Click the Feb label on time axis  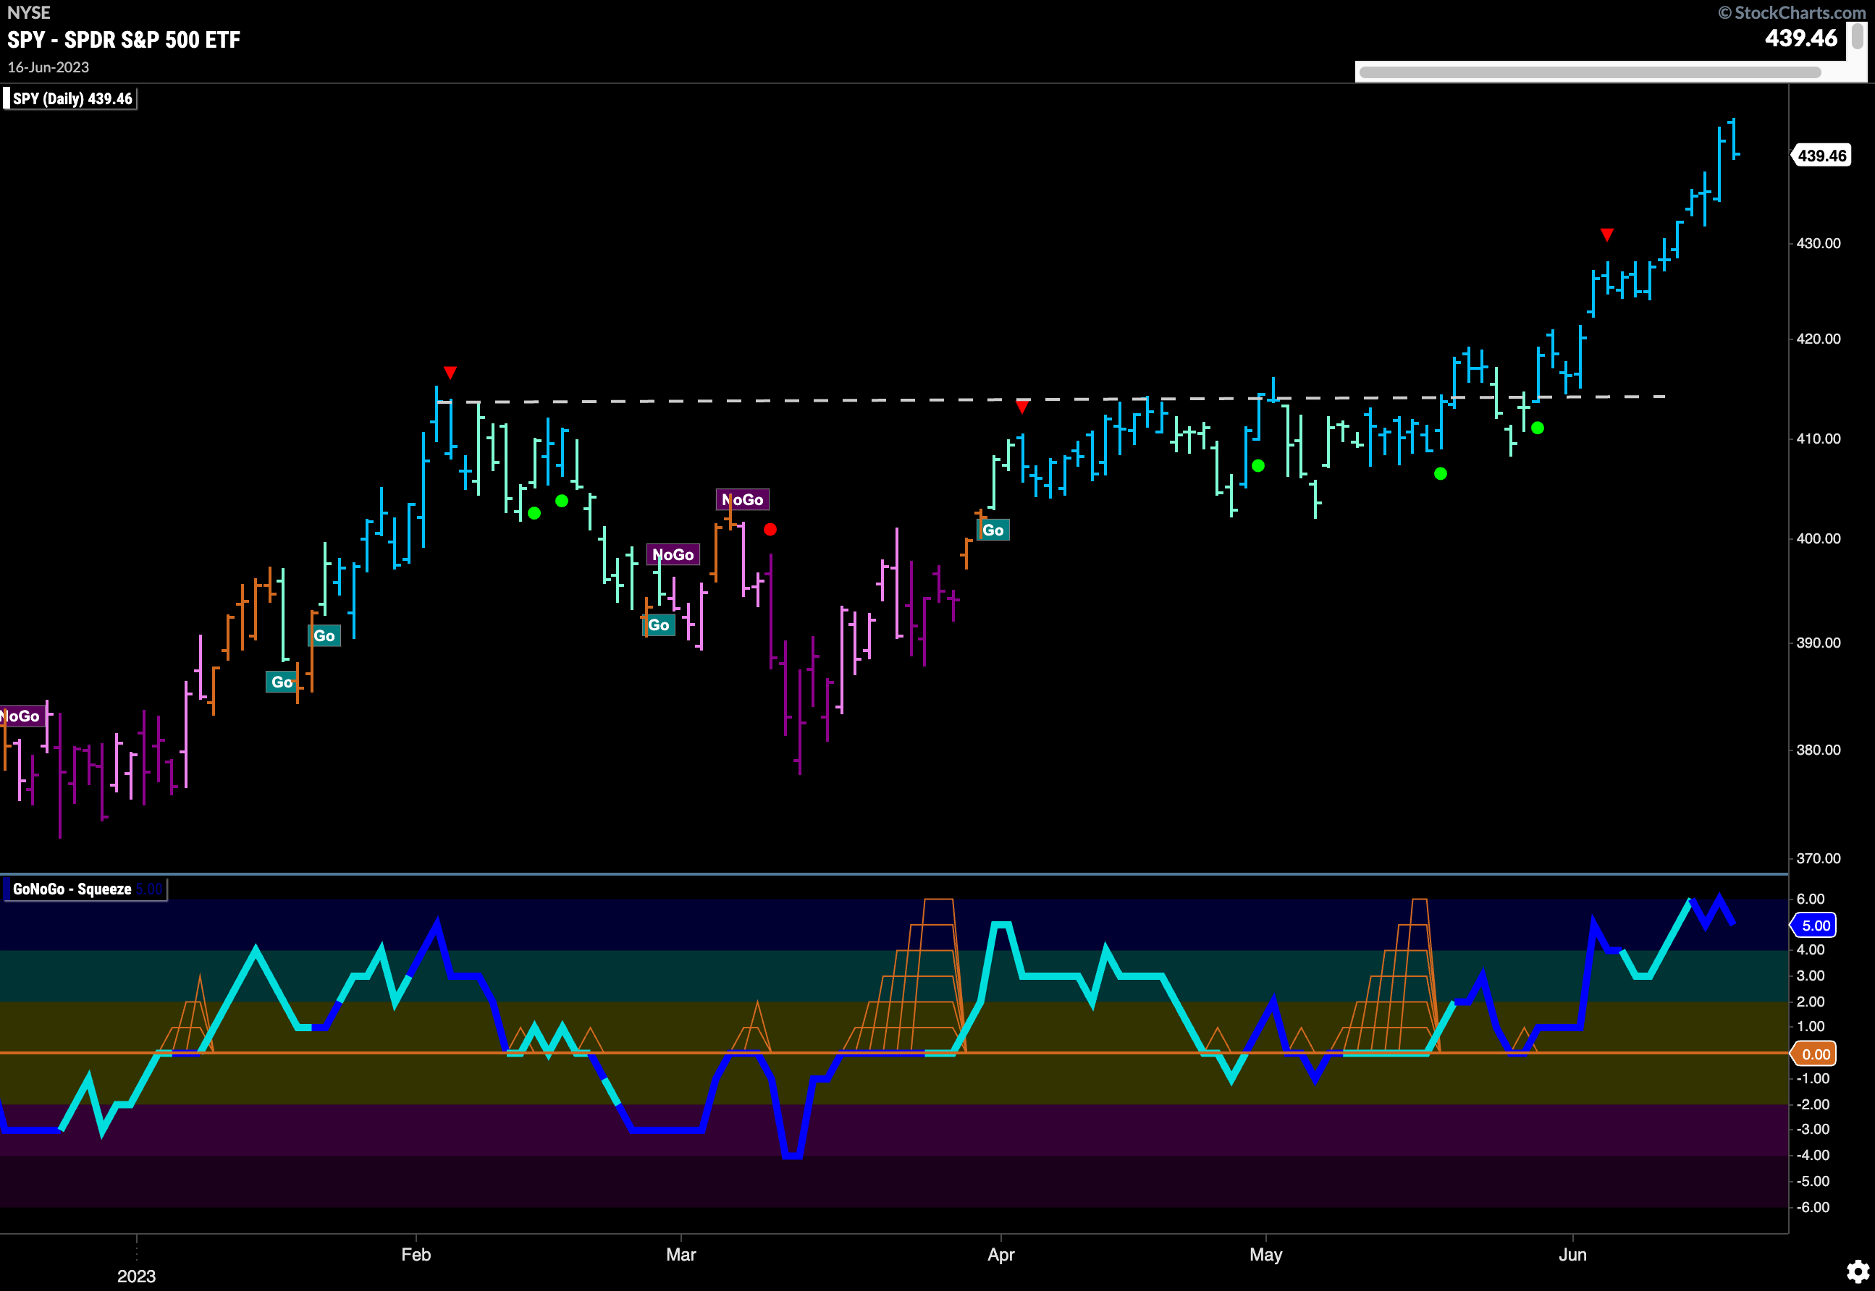(x=416, y=1255)
